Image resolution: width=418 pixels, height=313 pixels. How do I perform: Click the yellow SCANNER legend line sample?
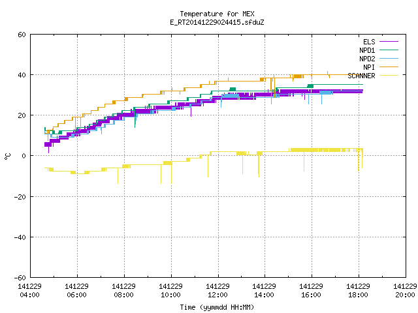(x=389, y=76)
